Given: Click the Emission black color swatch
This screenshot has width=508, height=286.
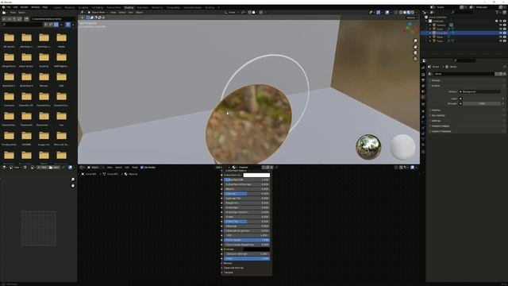Looking at the screenshot, I should click(x=256, y=249).
